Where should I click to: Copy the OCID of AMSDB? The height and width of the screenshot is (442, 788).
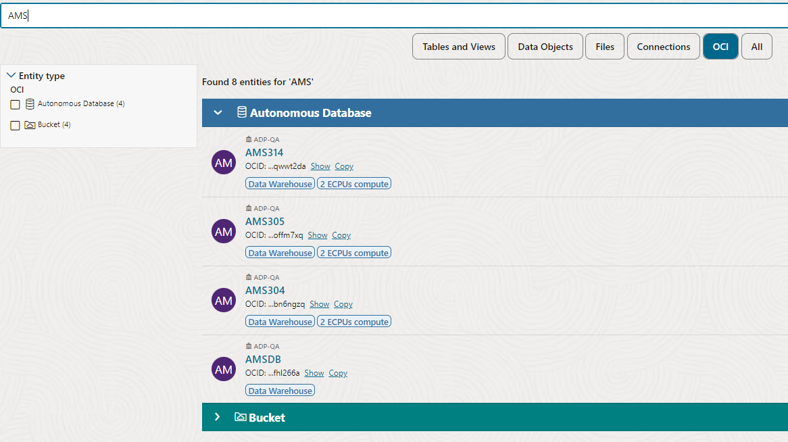pos(338,372)
